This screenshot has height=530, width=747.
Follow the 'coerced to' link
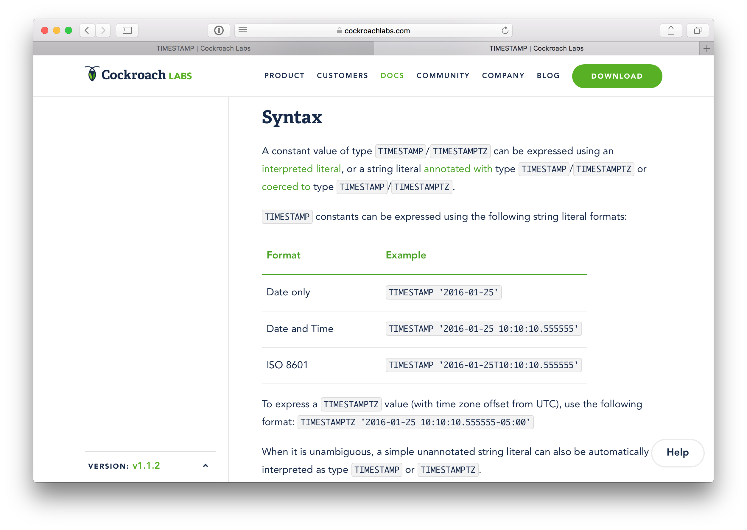coord(286,187)
